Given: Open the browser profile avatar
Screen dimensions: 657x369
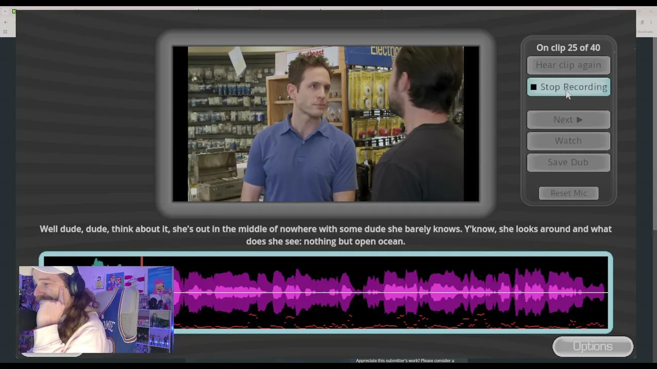Looking at the screenshot, I should (642, 22).
